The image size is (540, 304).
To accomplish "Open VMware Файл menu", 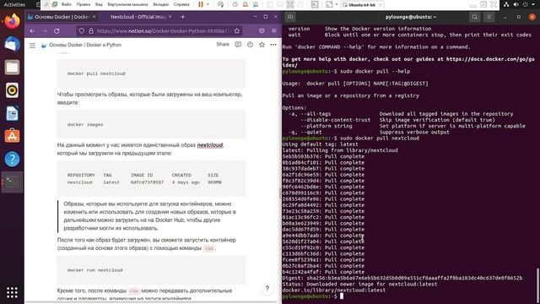I will pyautogui.click(x=67, y=4).
